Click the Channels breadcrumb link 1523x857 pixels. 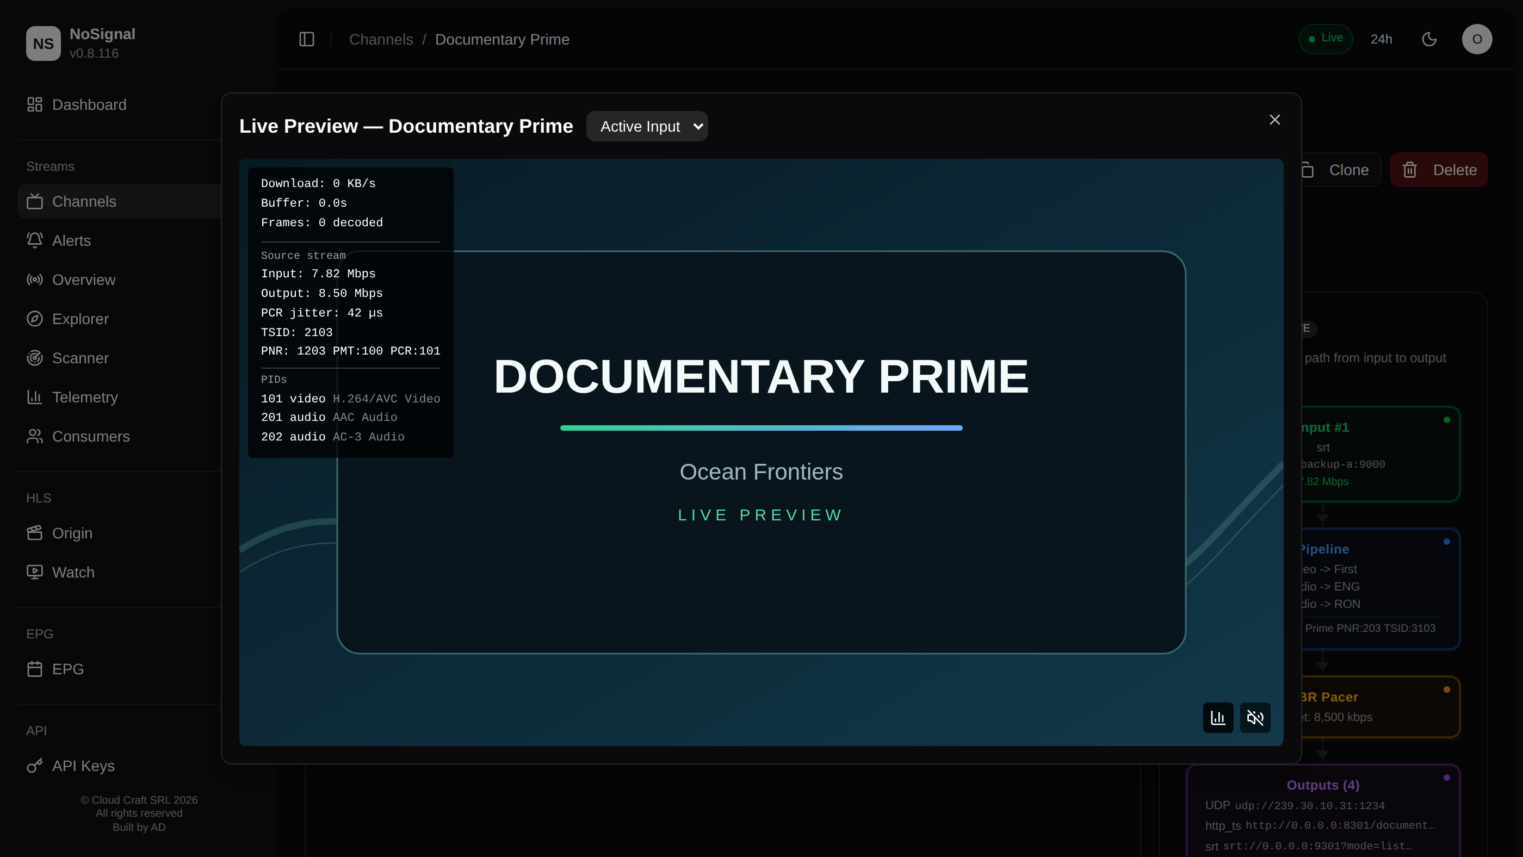point(381,40)
